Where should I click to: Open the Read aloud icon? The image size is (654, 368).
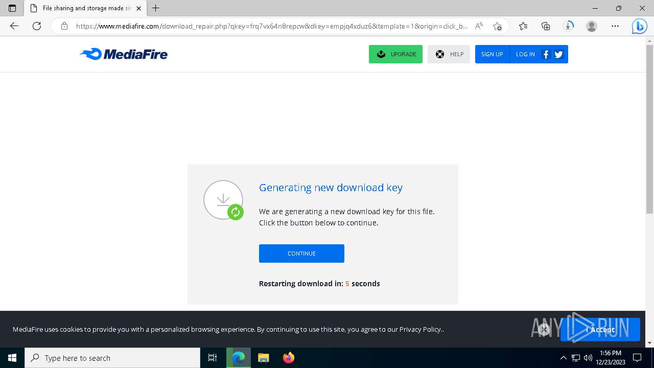[479, 26]
